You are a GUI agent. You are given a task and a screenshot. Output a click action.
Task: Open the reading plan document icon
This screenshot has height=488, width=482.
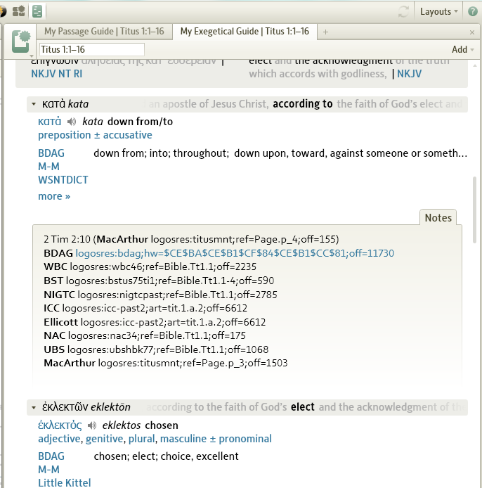point(37,11)
